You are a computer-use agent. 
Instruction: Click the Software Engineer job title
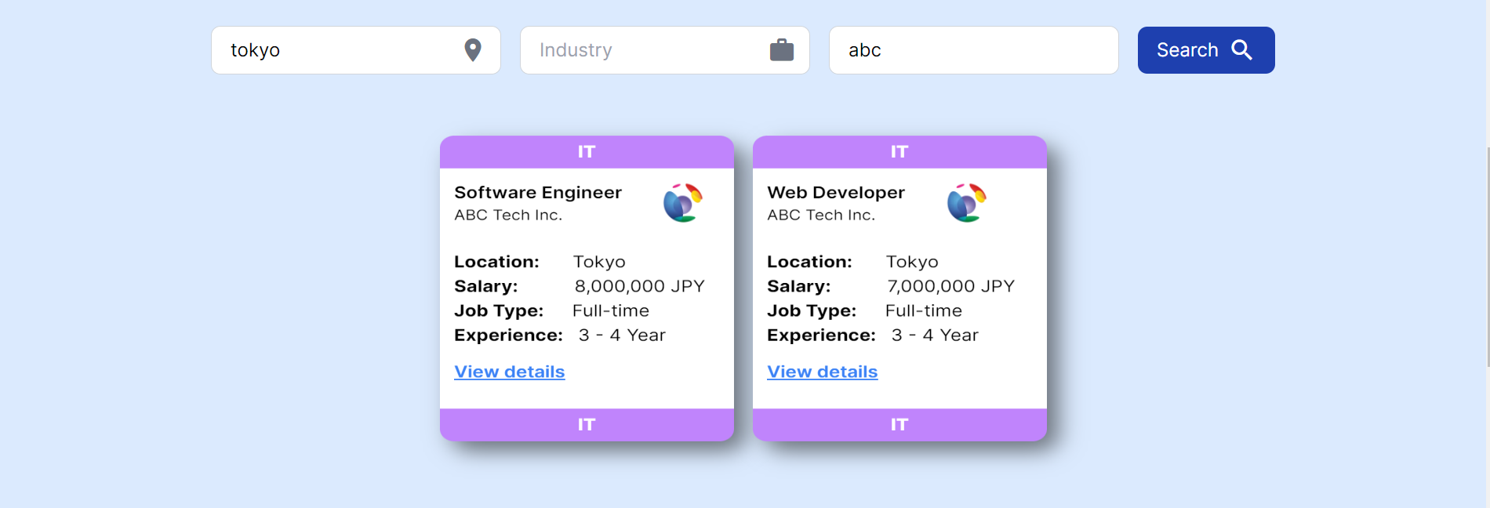[538, 192]
